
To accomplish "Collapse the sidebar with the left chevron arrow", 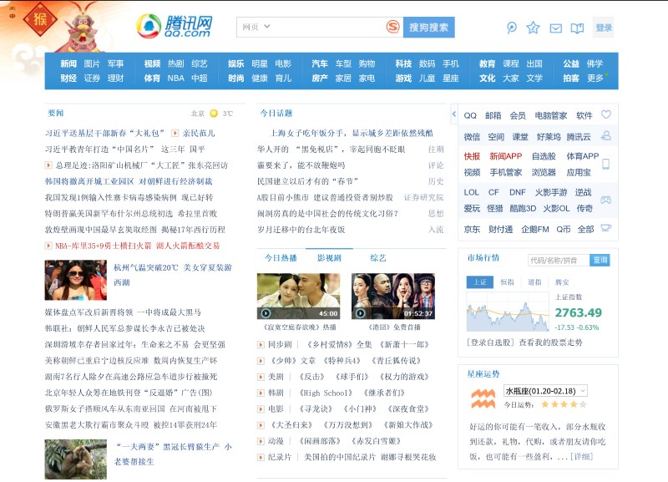I will (x=453, y=114).
